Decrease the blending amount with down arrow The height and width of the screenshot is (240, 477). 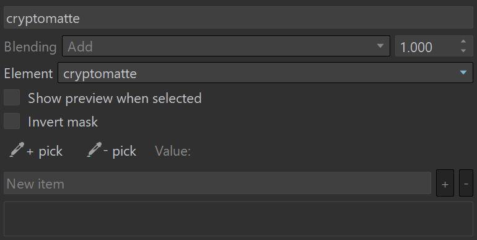pos(463,51)
